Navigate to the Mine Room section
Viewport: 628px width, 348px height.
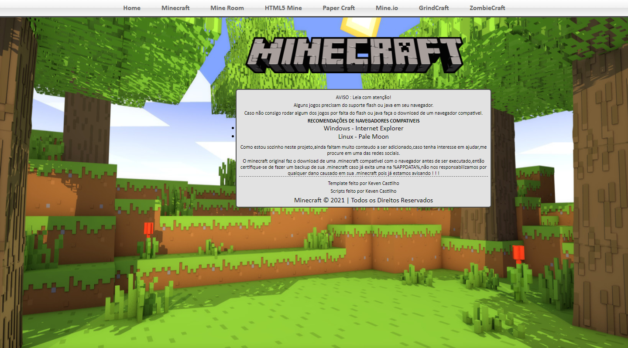point(227,8)
